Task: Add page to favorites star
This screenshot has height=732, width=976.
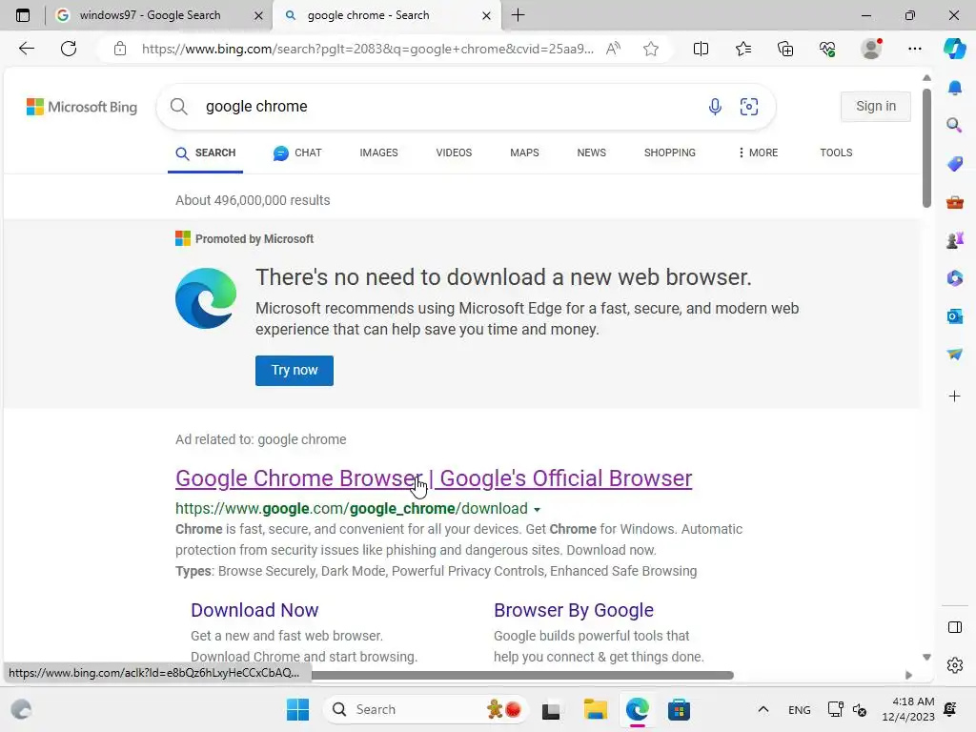Action: click(x=650, y=49)
